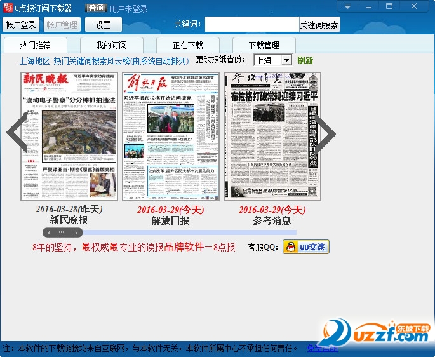Click the 更改报纸省份 label

pyautogui.click(x=221, y=60)
